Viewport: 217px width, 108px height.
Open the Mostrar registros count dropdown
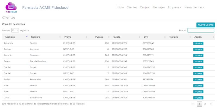pyautogui.click(x=15, y=30)
